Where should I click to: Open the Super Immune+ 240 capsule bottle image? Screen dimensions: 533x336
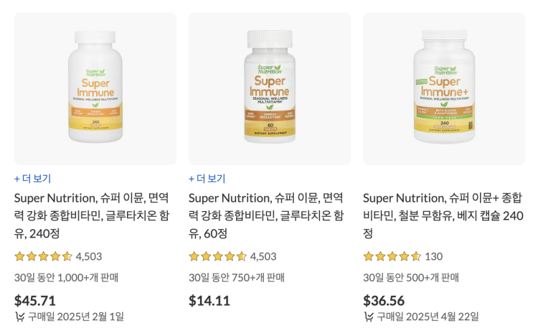(x=444, y=88)
